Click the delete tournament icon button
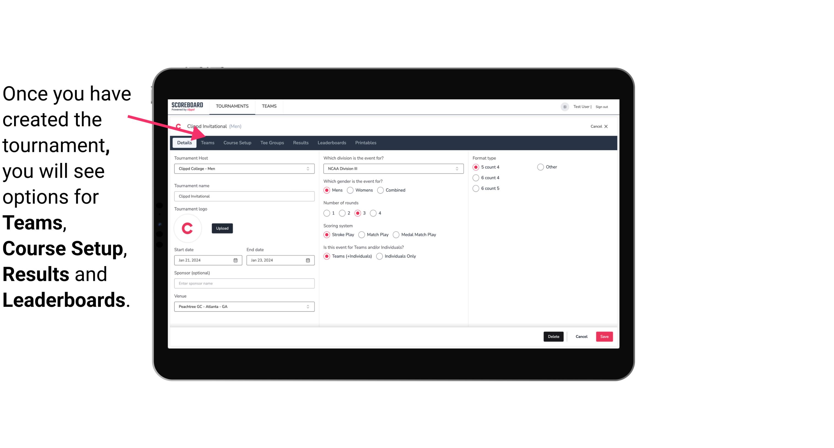 553,337
